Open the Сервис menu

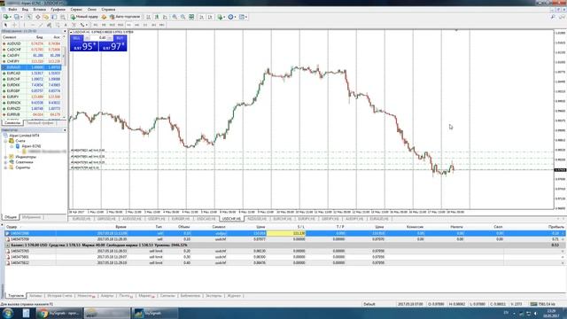76,10
